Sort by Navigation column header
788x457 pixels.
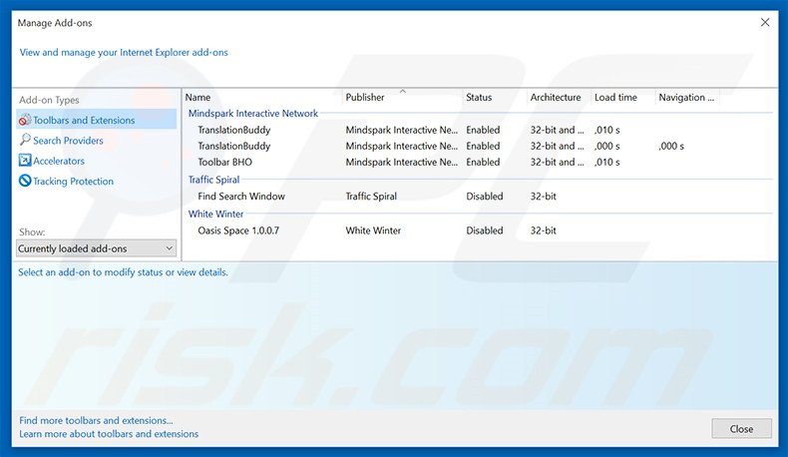(687, 97)
